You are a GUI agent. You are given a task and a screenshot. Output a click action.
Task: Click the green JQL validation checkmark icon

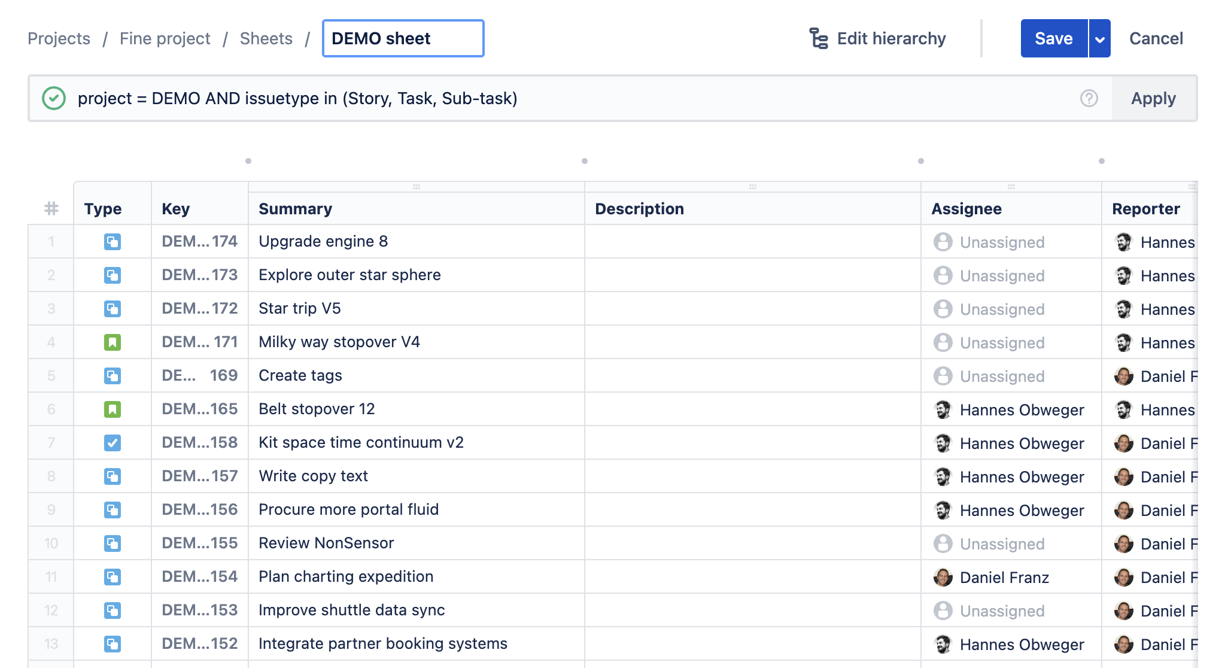(54, 98)
